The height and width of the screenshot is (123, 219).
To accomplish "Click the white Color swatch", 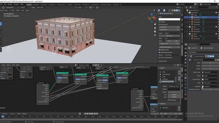I will [169, 19].
